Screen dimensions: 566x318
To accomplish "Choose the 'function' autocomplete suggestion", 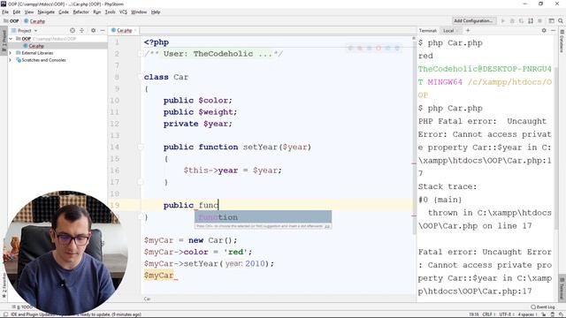I will click(263, 217).
